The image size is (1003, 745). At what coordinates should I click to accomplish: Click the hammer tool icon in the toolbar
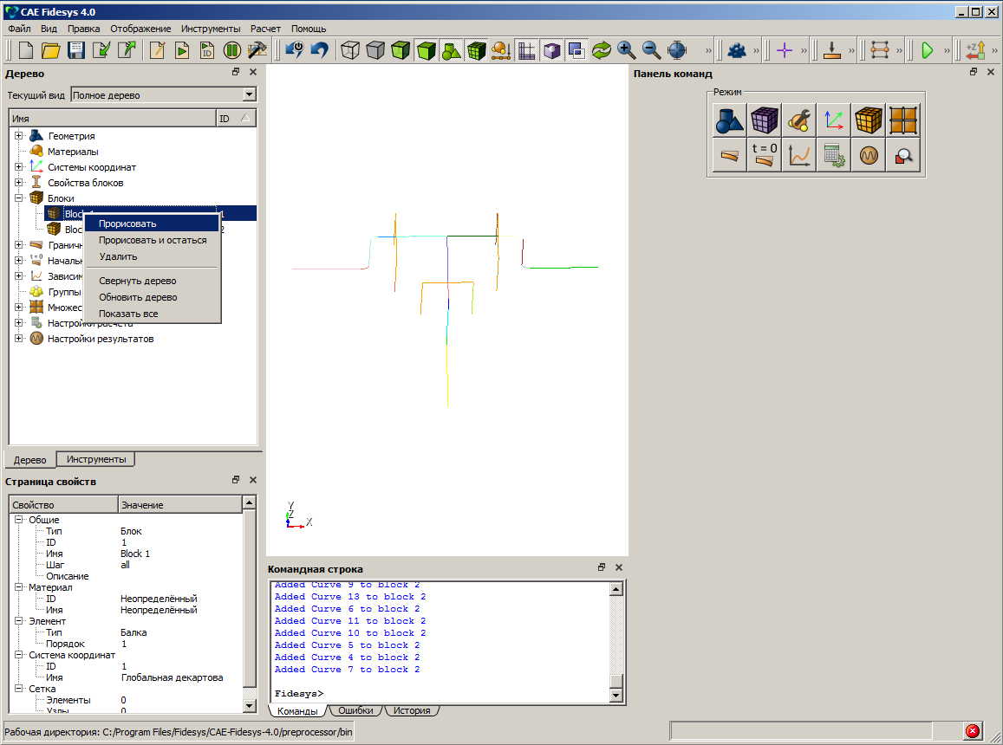click(x=257, y=50)
